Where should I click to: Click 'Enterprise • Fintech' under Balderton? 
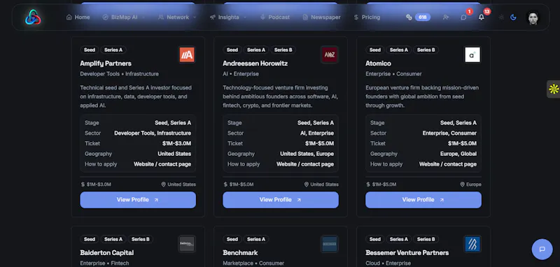point(104,263)
